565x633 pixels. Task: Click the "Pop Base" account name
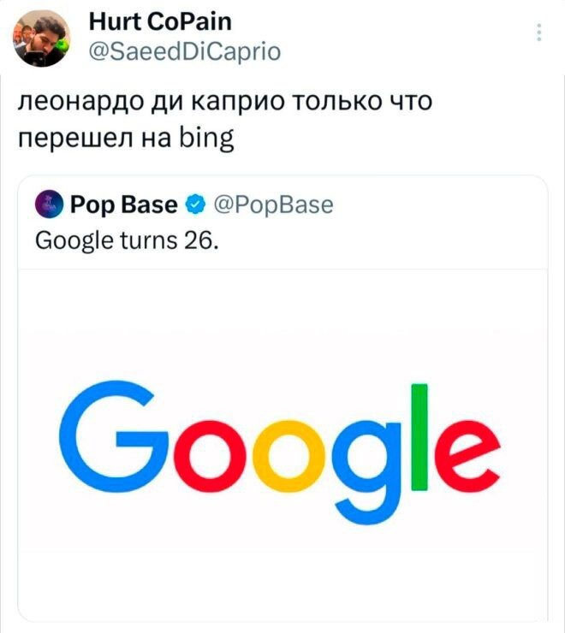(x=124, y=205)
